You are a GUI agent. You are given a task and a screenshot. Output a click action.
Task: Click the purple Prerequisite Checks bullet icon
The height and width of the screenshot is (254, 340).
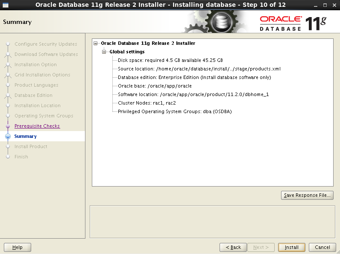(8, 126)
